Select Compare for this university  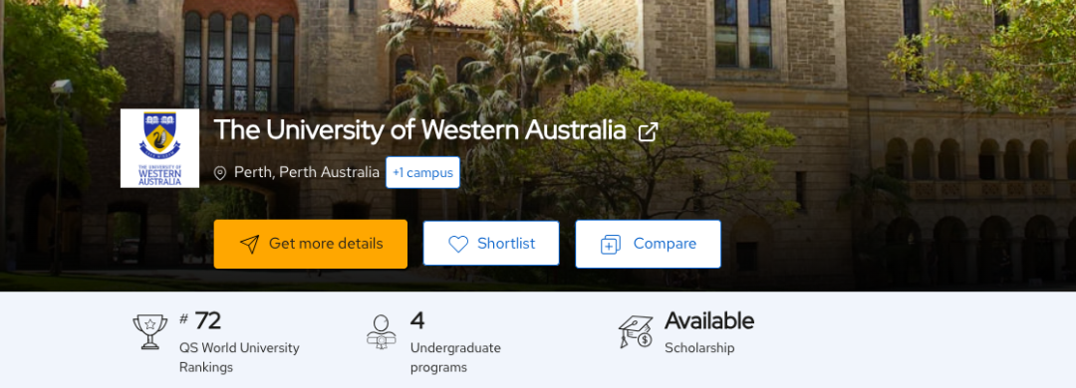pyautogui.click(x=648, y=244)
